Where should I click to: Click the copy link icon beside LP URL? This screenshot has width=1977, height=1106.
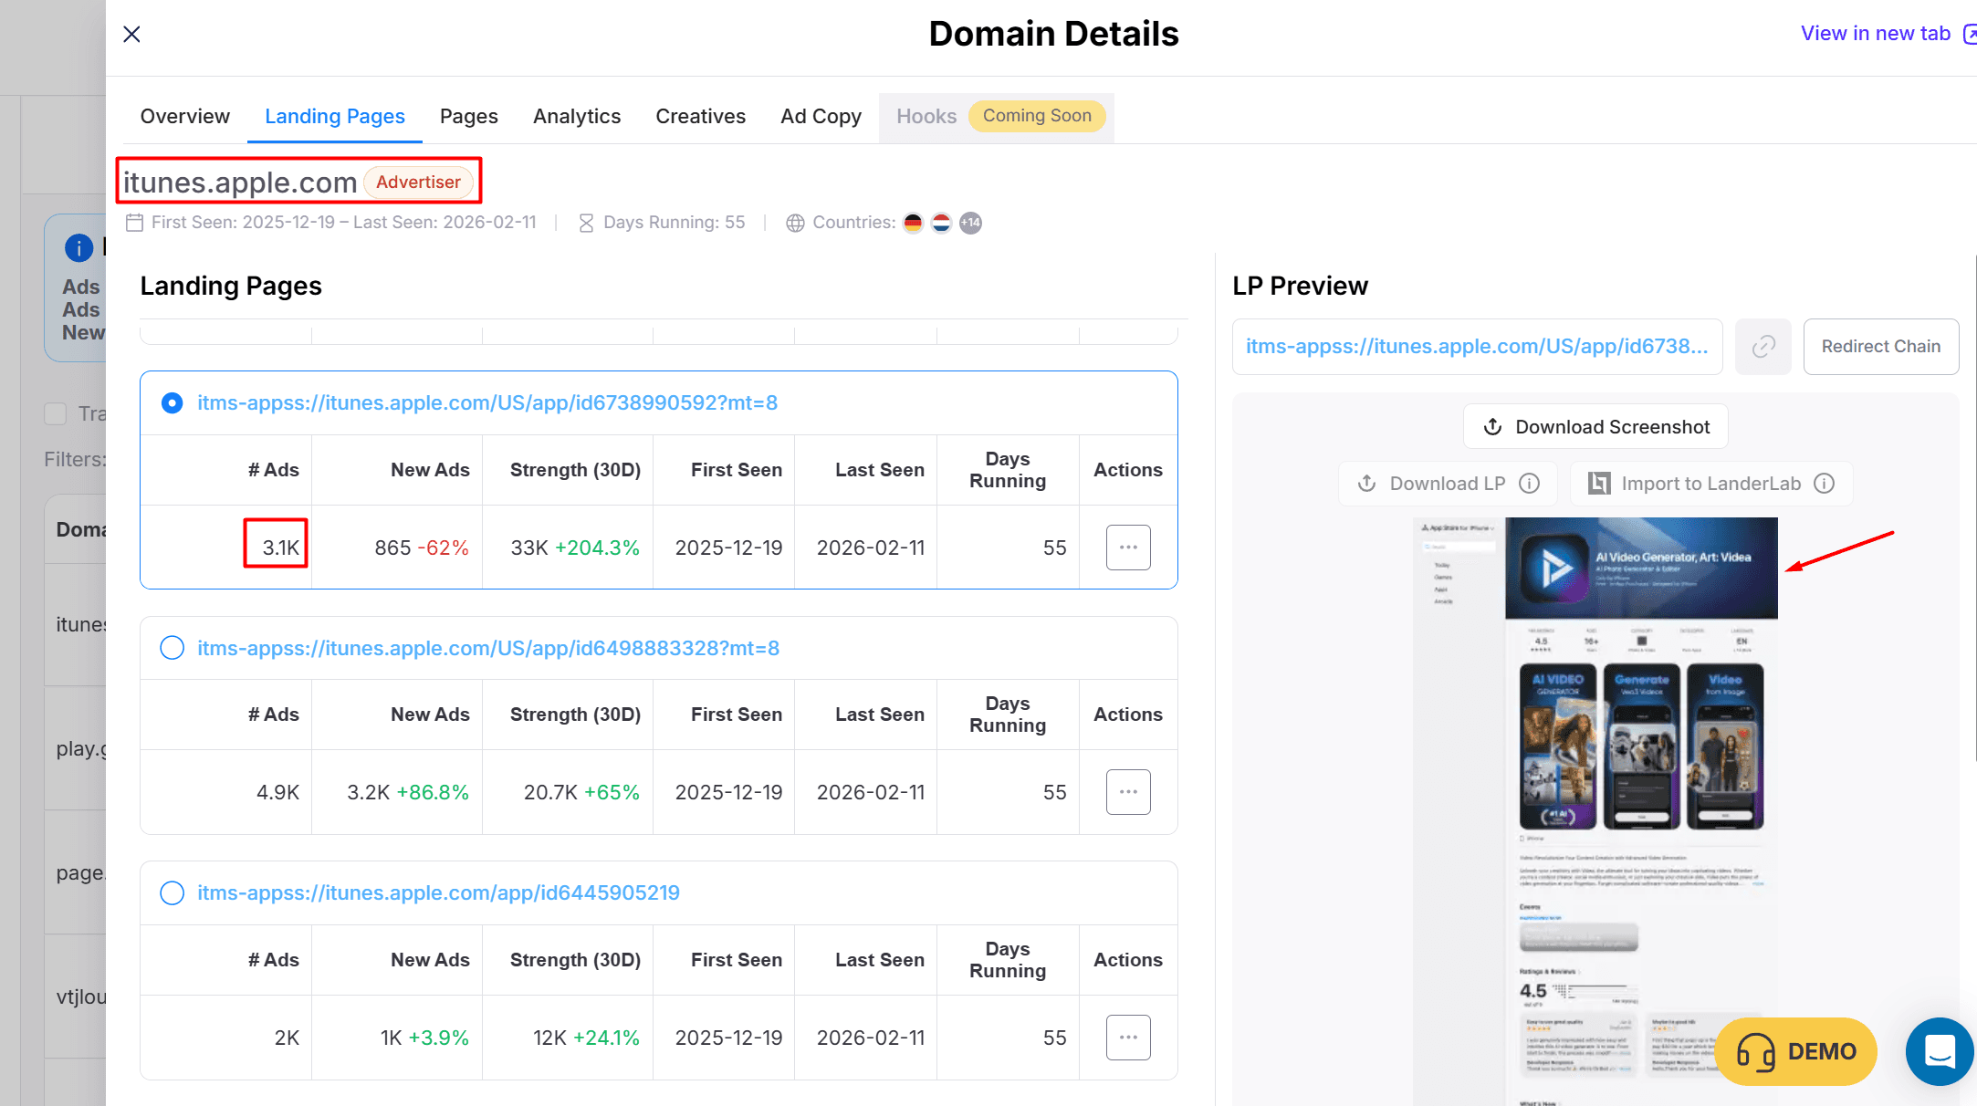click(x=1763, y=347)
